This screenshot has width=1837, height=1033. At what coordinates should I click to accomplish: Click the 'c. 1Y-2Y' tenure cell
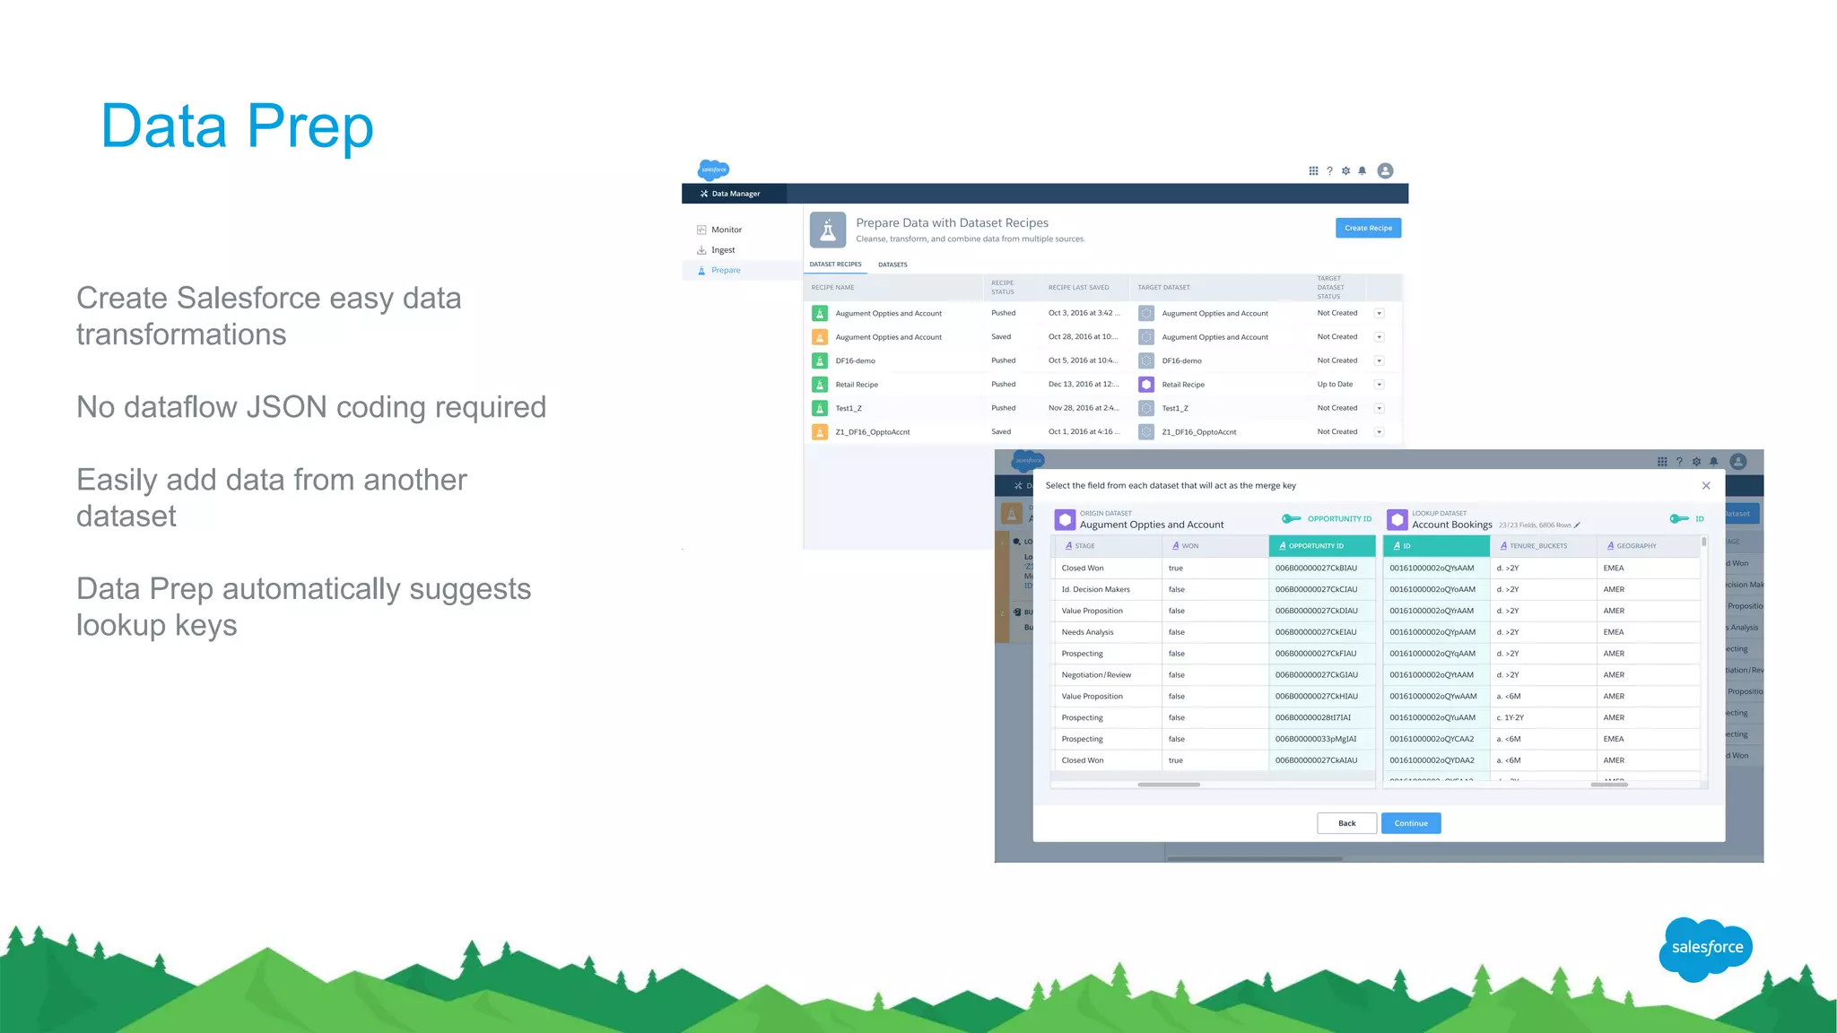coord(1543,717)
